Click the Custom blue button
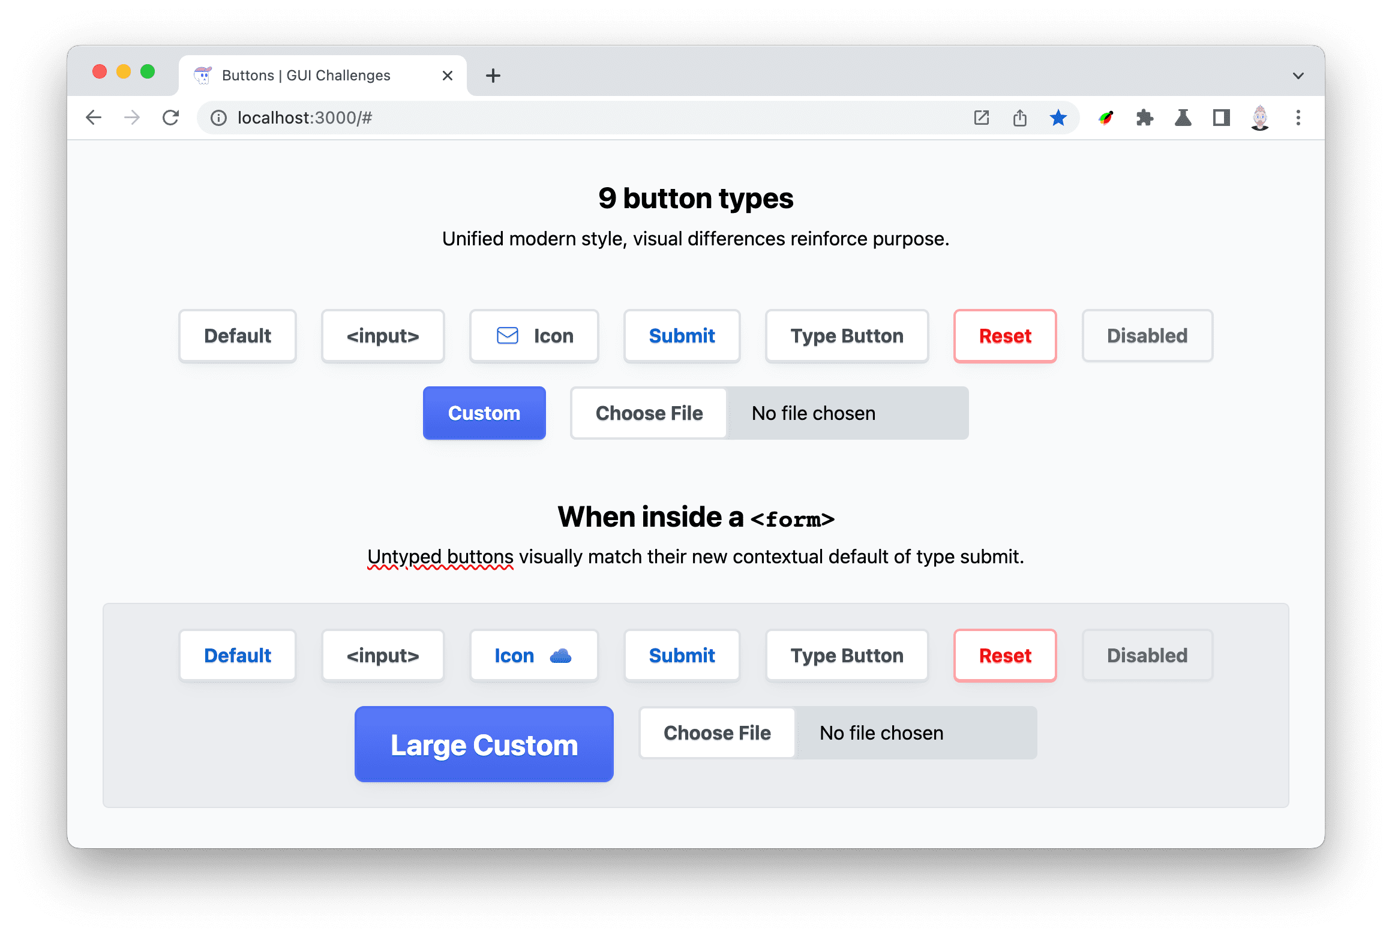Screen dimensions: 1392x937 (x=484, y=411)
